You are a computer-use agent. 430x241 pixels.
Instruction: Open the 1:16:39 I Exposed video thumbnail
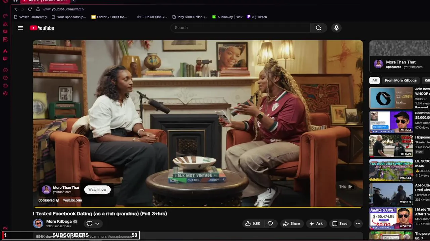tap(391, 146)
